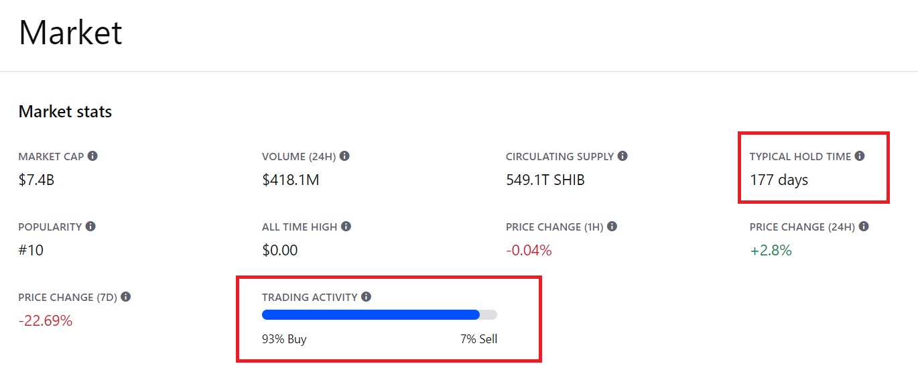Click the 93% Buy label
Viewport: 918px width, 370px height.
pyautogui.click(x=284, y=338)
